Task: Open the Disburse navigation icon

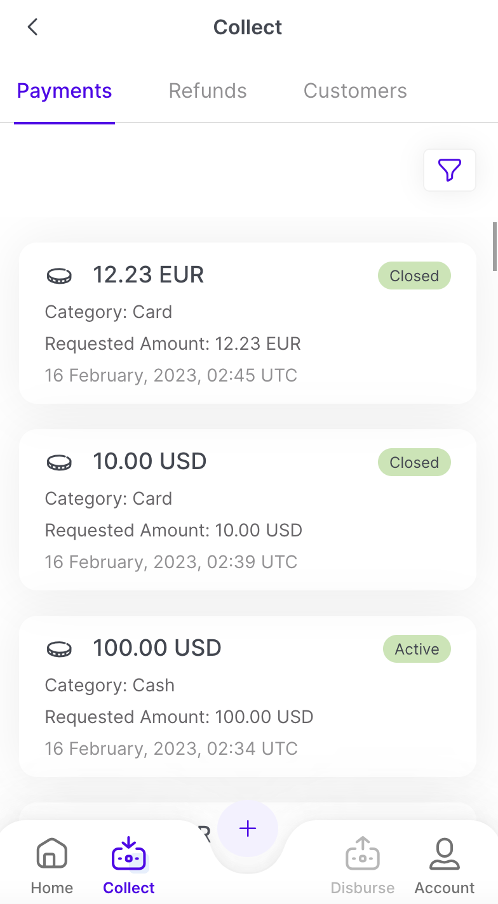Action: click(363, 854)
